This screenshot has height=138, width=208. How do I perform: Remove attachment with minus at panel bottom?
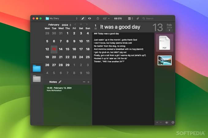[161, 122]
